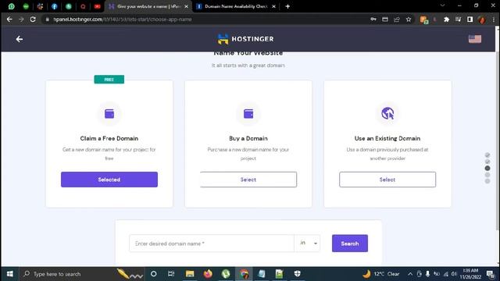Open Task View on the taskbar

171,274
